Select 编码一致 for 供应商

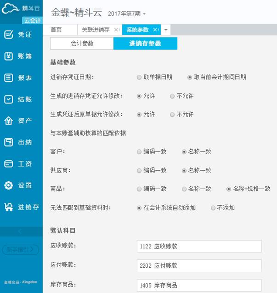click(139, 170)
